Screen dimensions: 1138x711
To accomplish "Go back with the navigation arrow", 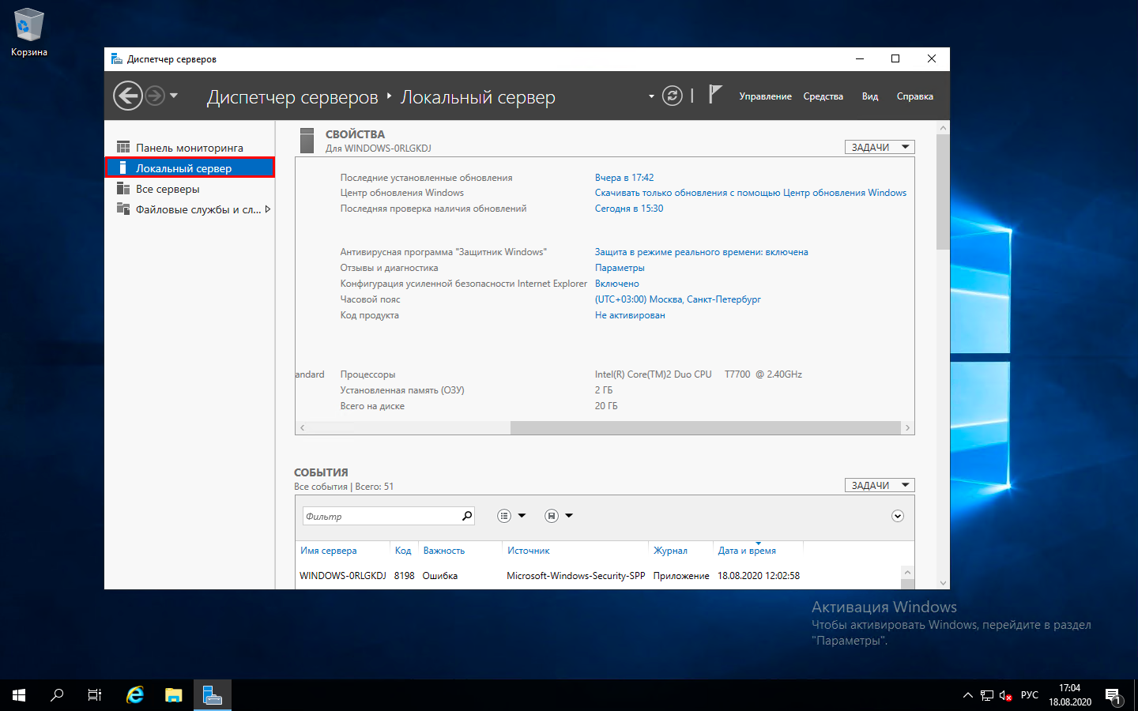I will [x=127, y=96].
